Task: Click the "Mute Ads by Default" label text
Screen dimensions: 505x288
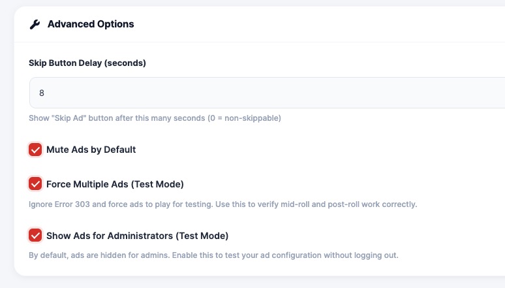Action: point(91,150)
